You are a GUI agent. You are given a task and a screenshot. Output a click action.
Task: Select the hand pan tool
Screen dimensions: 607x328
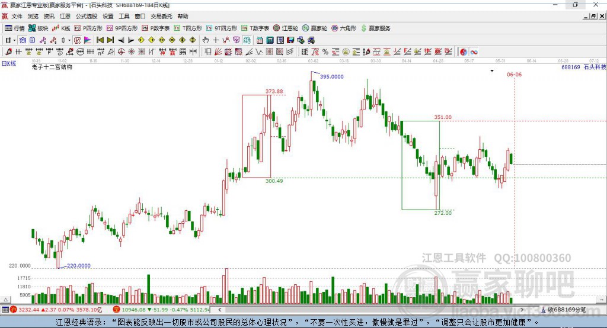point(206,40)
